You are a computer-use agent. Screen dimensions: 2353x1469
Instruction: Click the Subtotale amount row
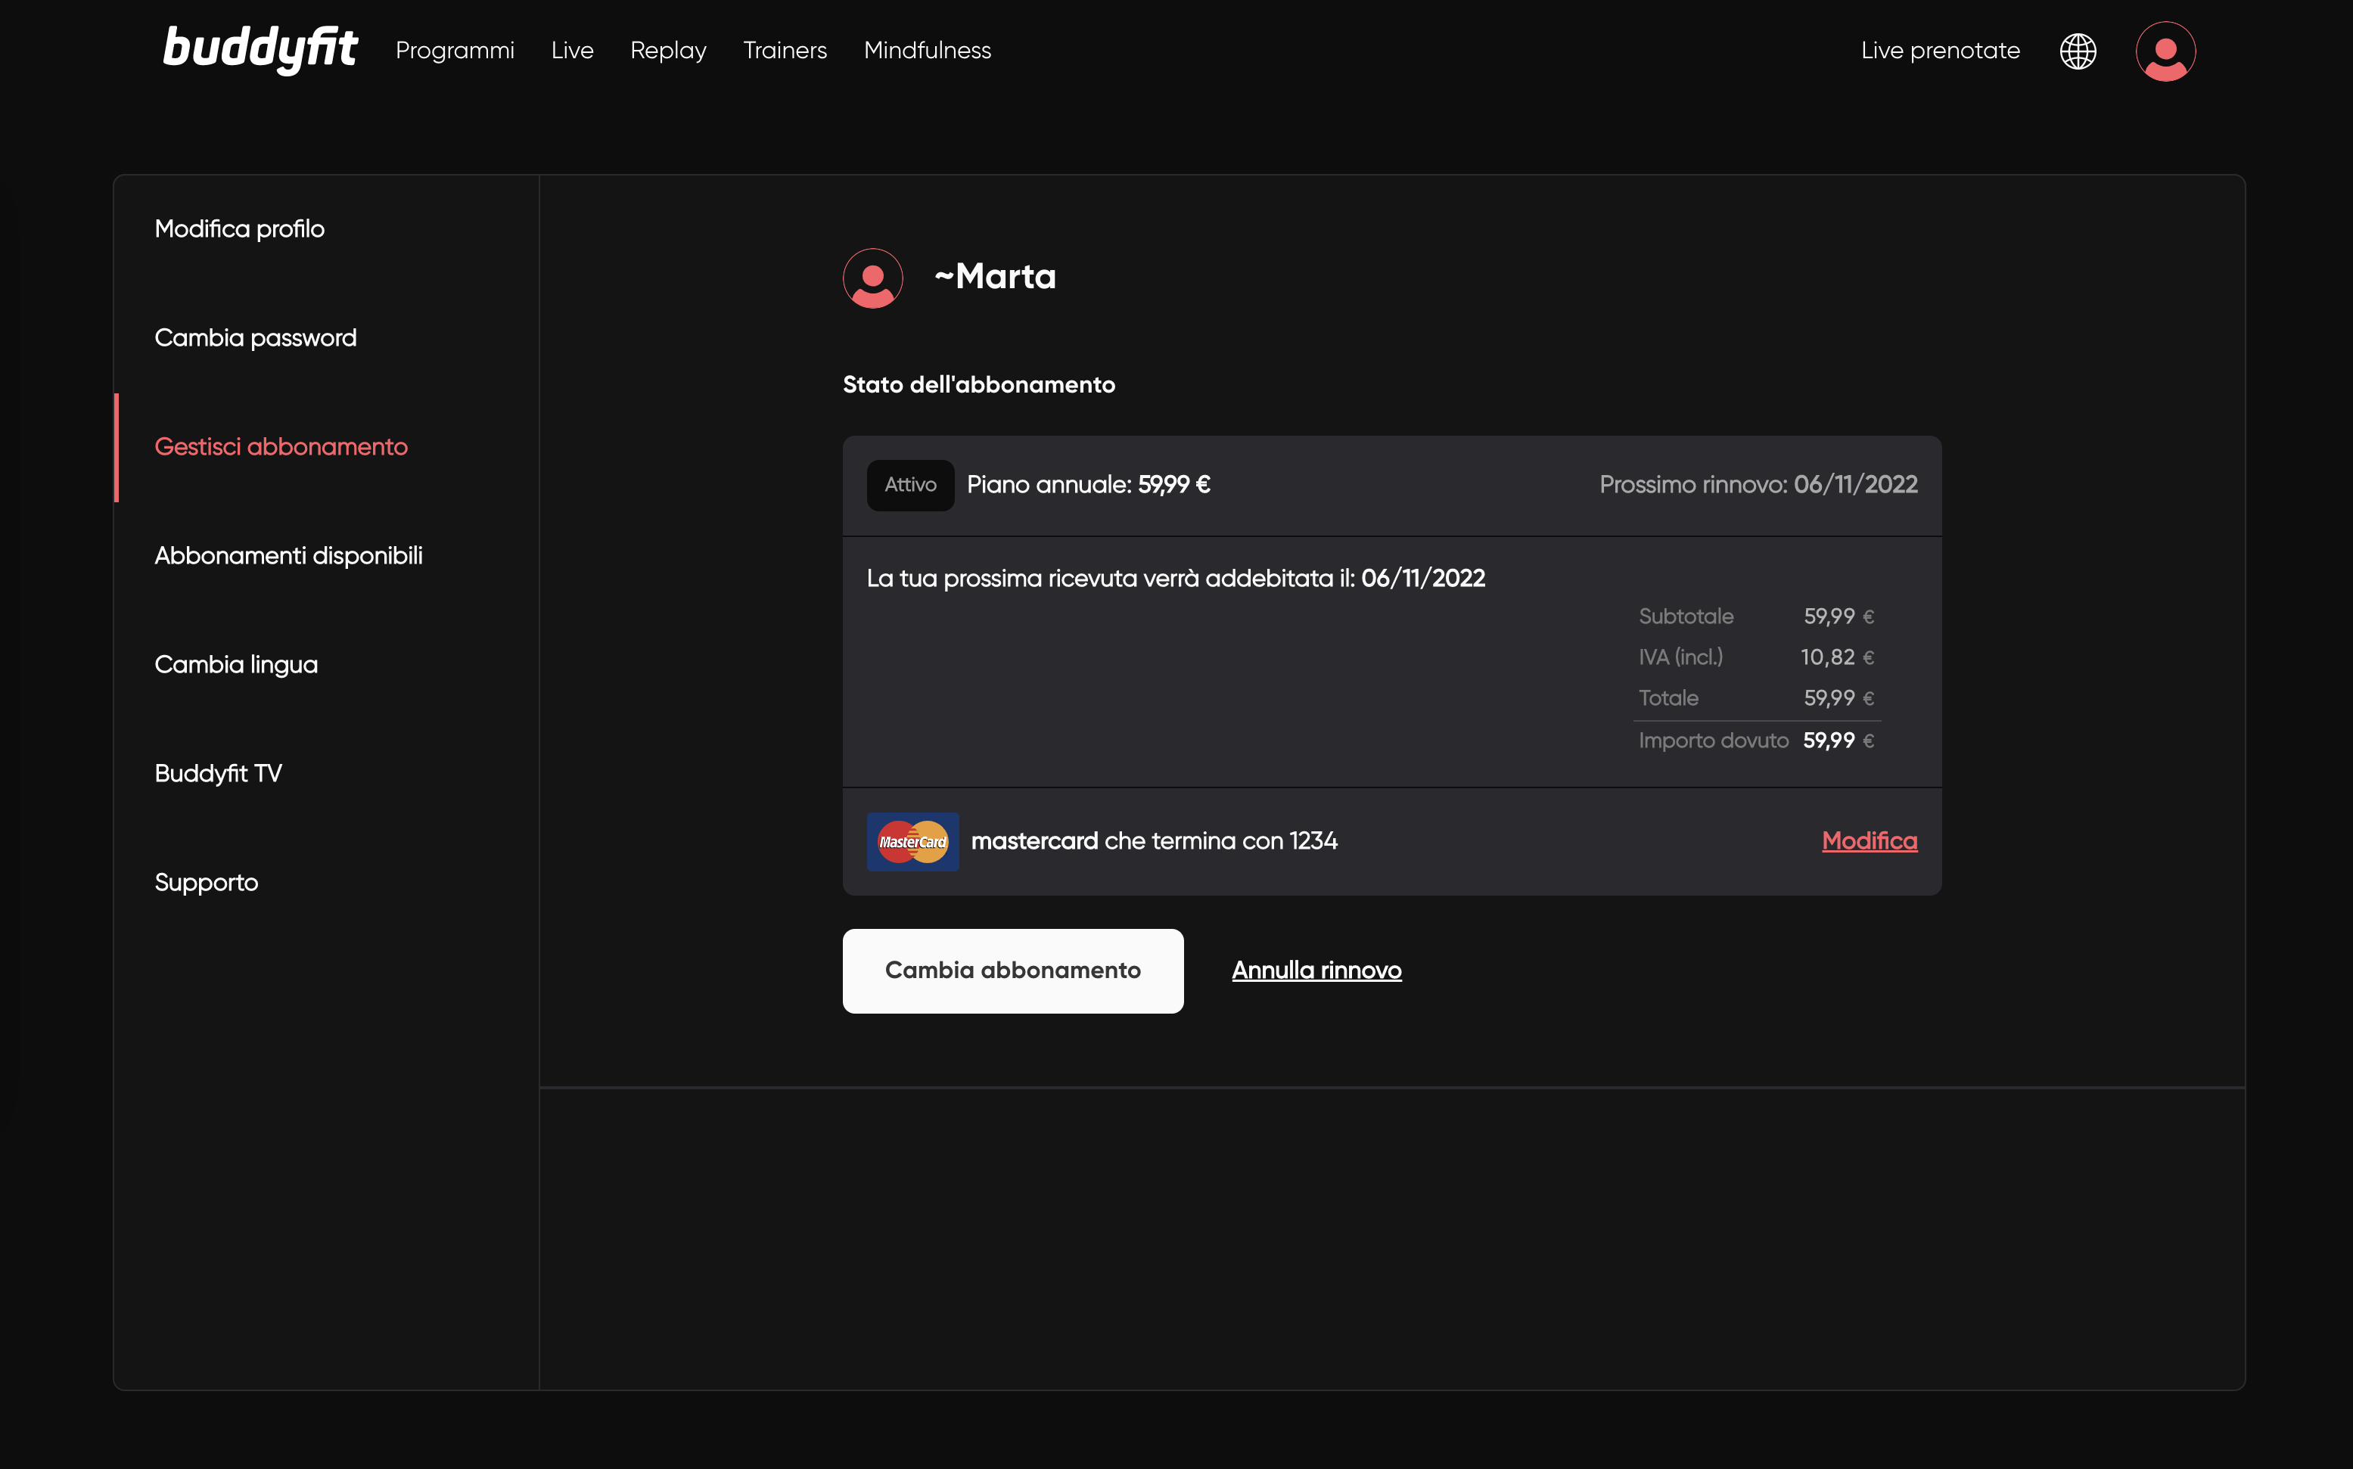coord(1757,617)
